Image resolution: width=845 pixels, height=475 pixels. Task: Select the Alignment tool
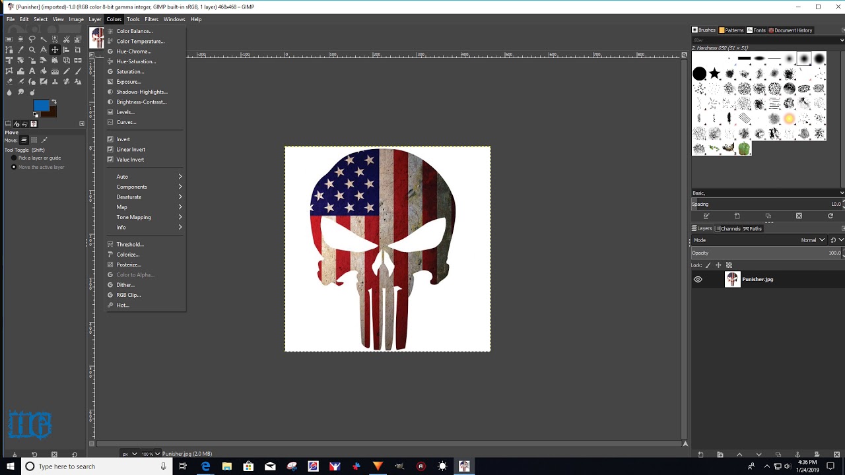(x=67, y=50)
